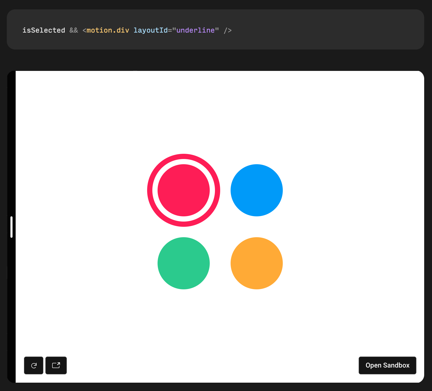Click 'motion.div' in the code snippet
Viewport: 432px width, 391px height.
[108, 30]
